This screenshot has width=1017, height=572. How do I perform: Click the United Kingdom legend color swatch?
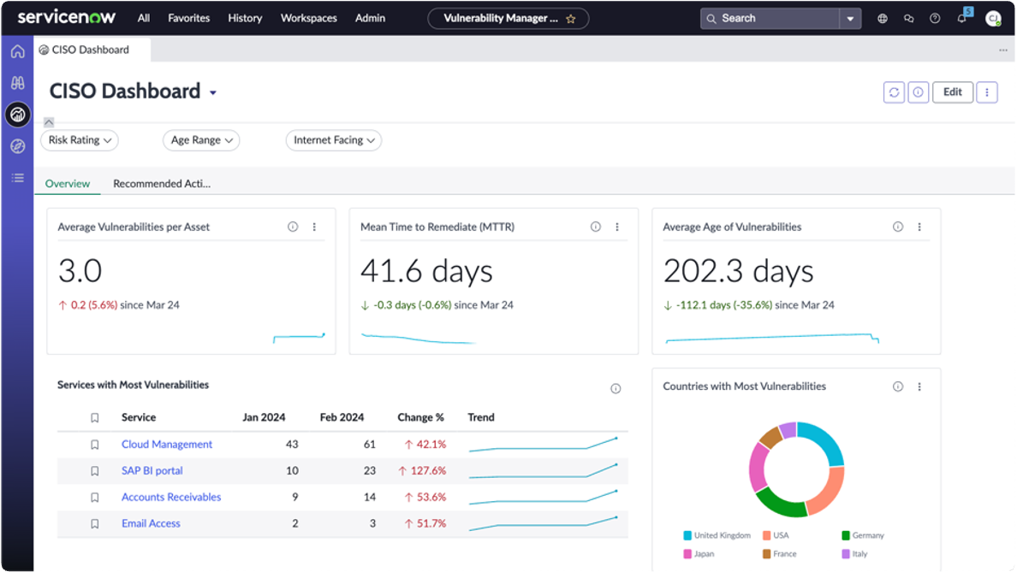click(687, 536)
